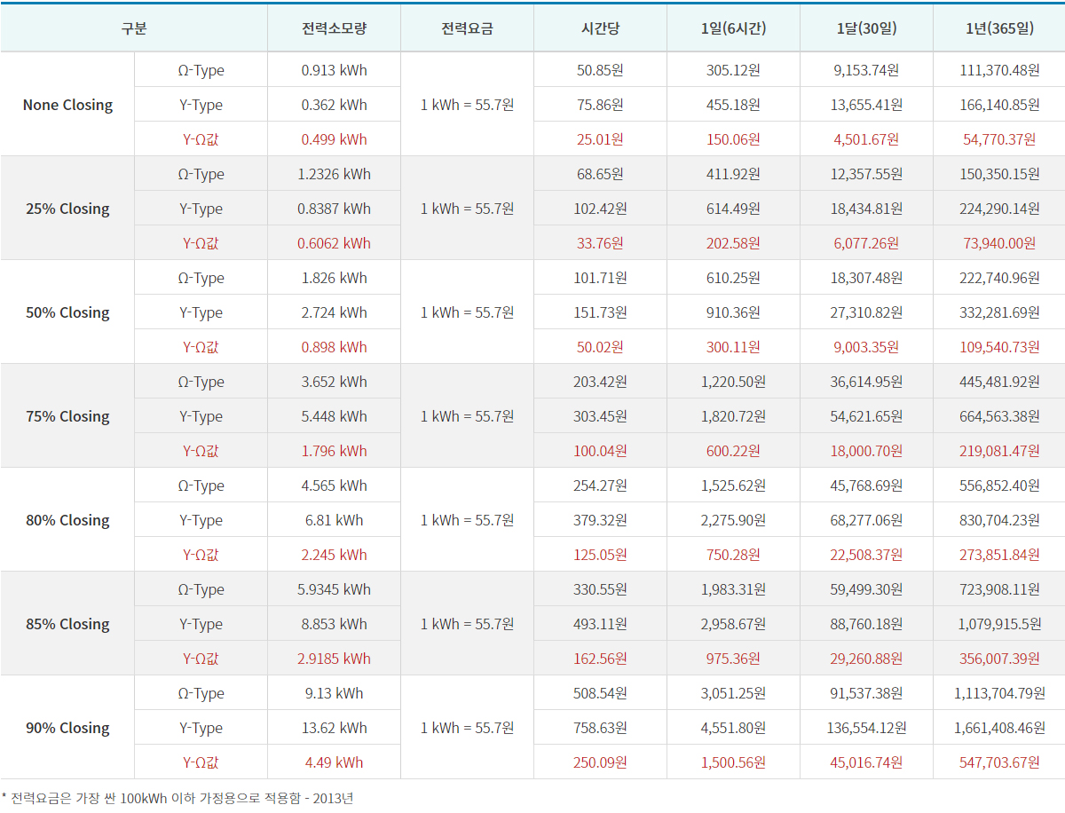The height and width of the screenshot is (813, 1065).
Task: Click the 1달(30일) column header
Action: (866, 28)
